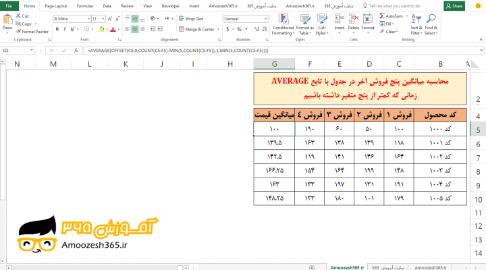Click Increase Decimal icon
Image resolution: width=486 pixels, height=270 pixels.
(256, 29)
